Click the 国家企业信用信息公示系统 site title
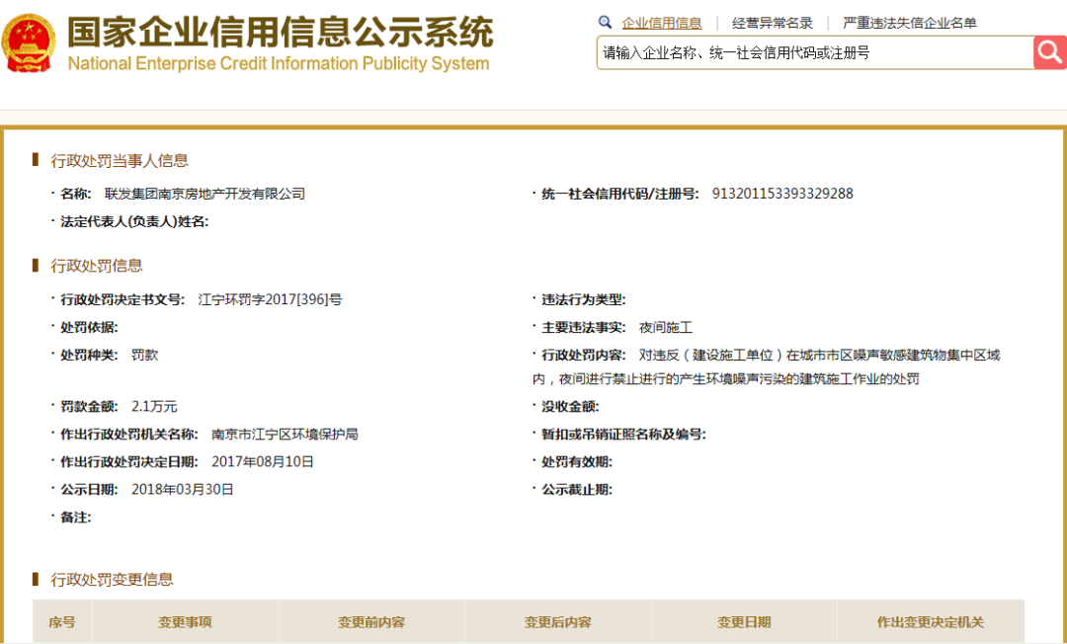 coord(280,32)
